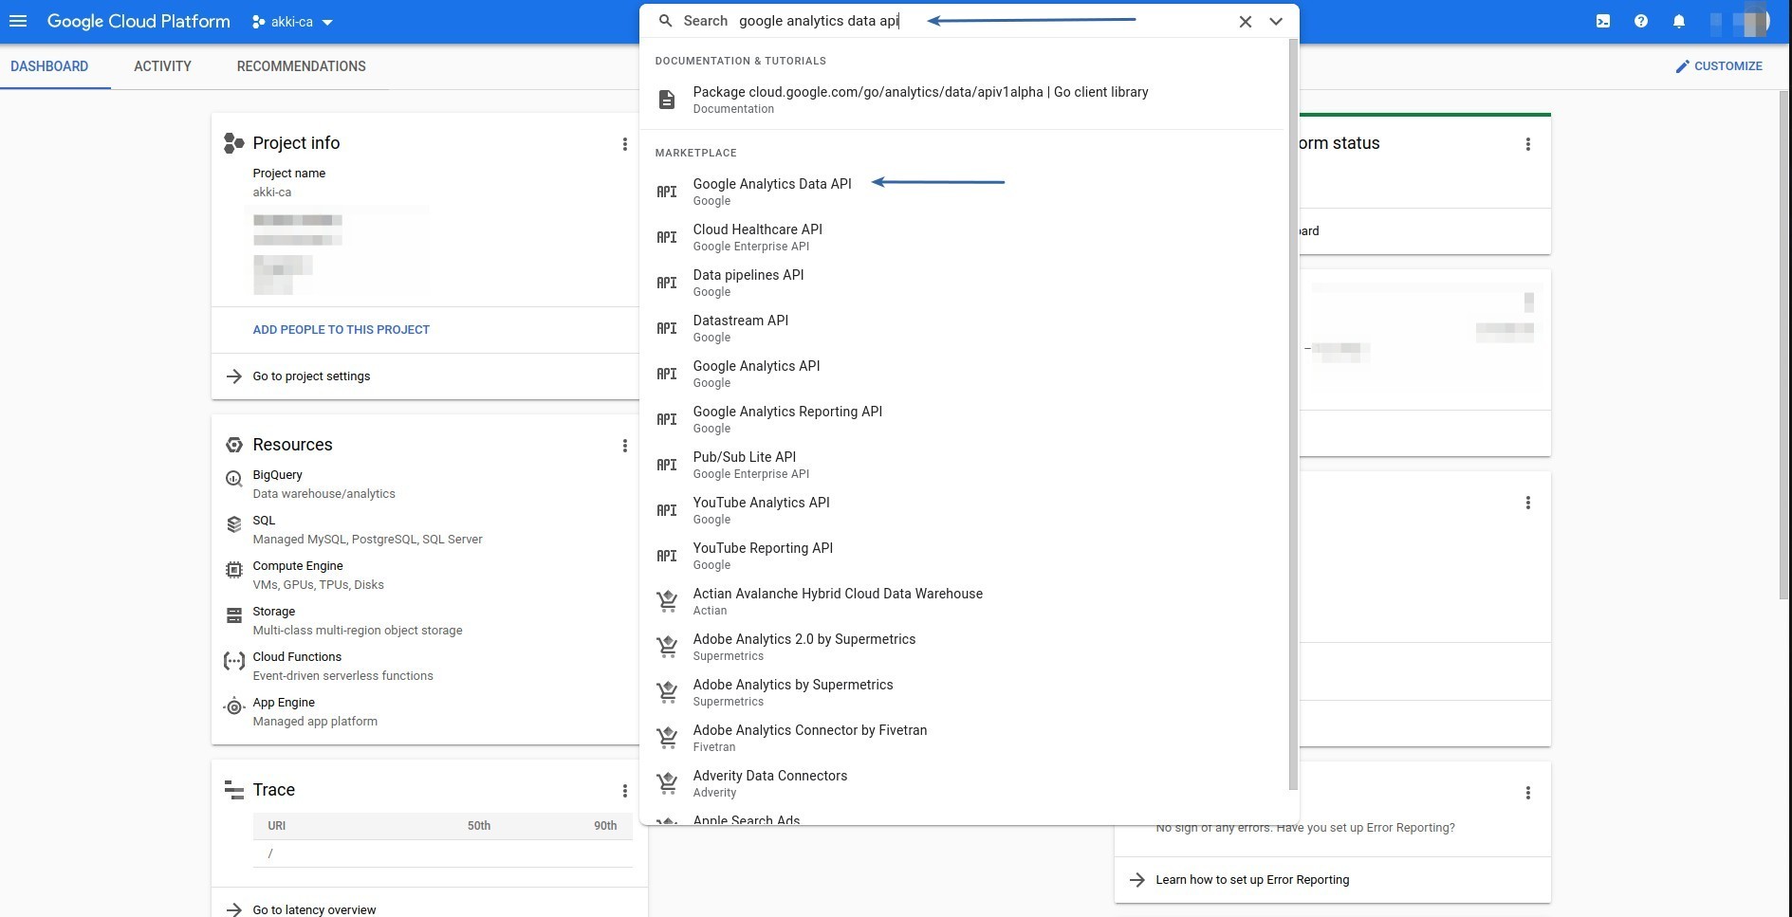Open notifications bell icon
1792x917 pixels.
click(x=1679, y=21)
